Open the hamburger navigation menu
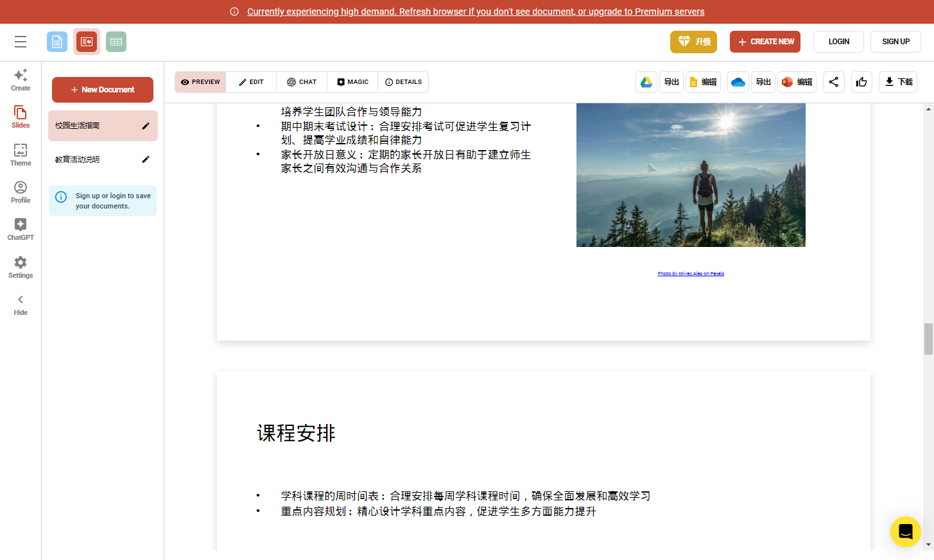The width and height of the screenshot is (934, 560). 21,42
